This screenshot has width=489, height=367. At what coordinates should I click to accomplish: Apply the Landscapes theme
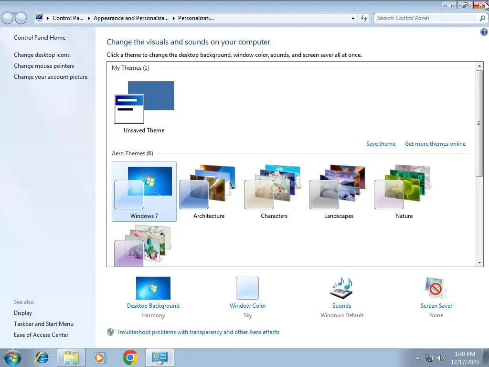[x=339, y=192]
